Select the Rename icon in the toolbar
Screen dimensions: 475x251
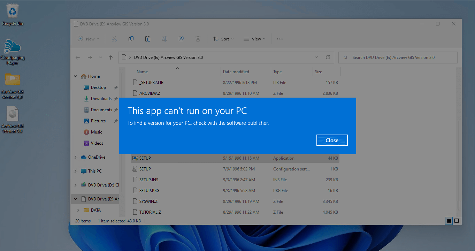tap(164, 39)
